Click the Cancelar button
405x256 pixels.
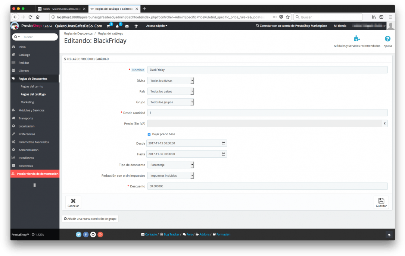click(74, 202)
